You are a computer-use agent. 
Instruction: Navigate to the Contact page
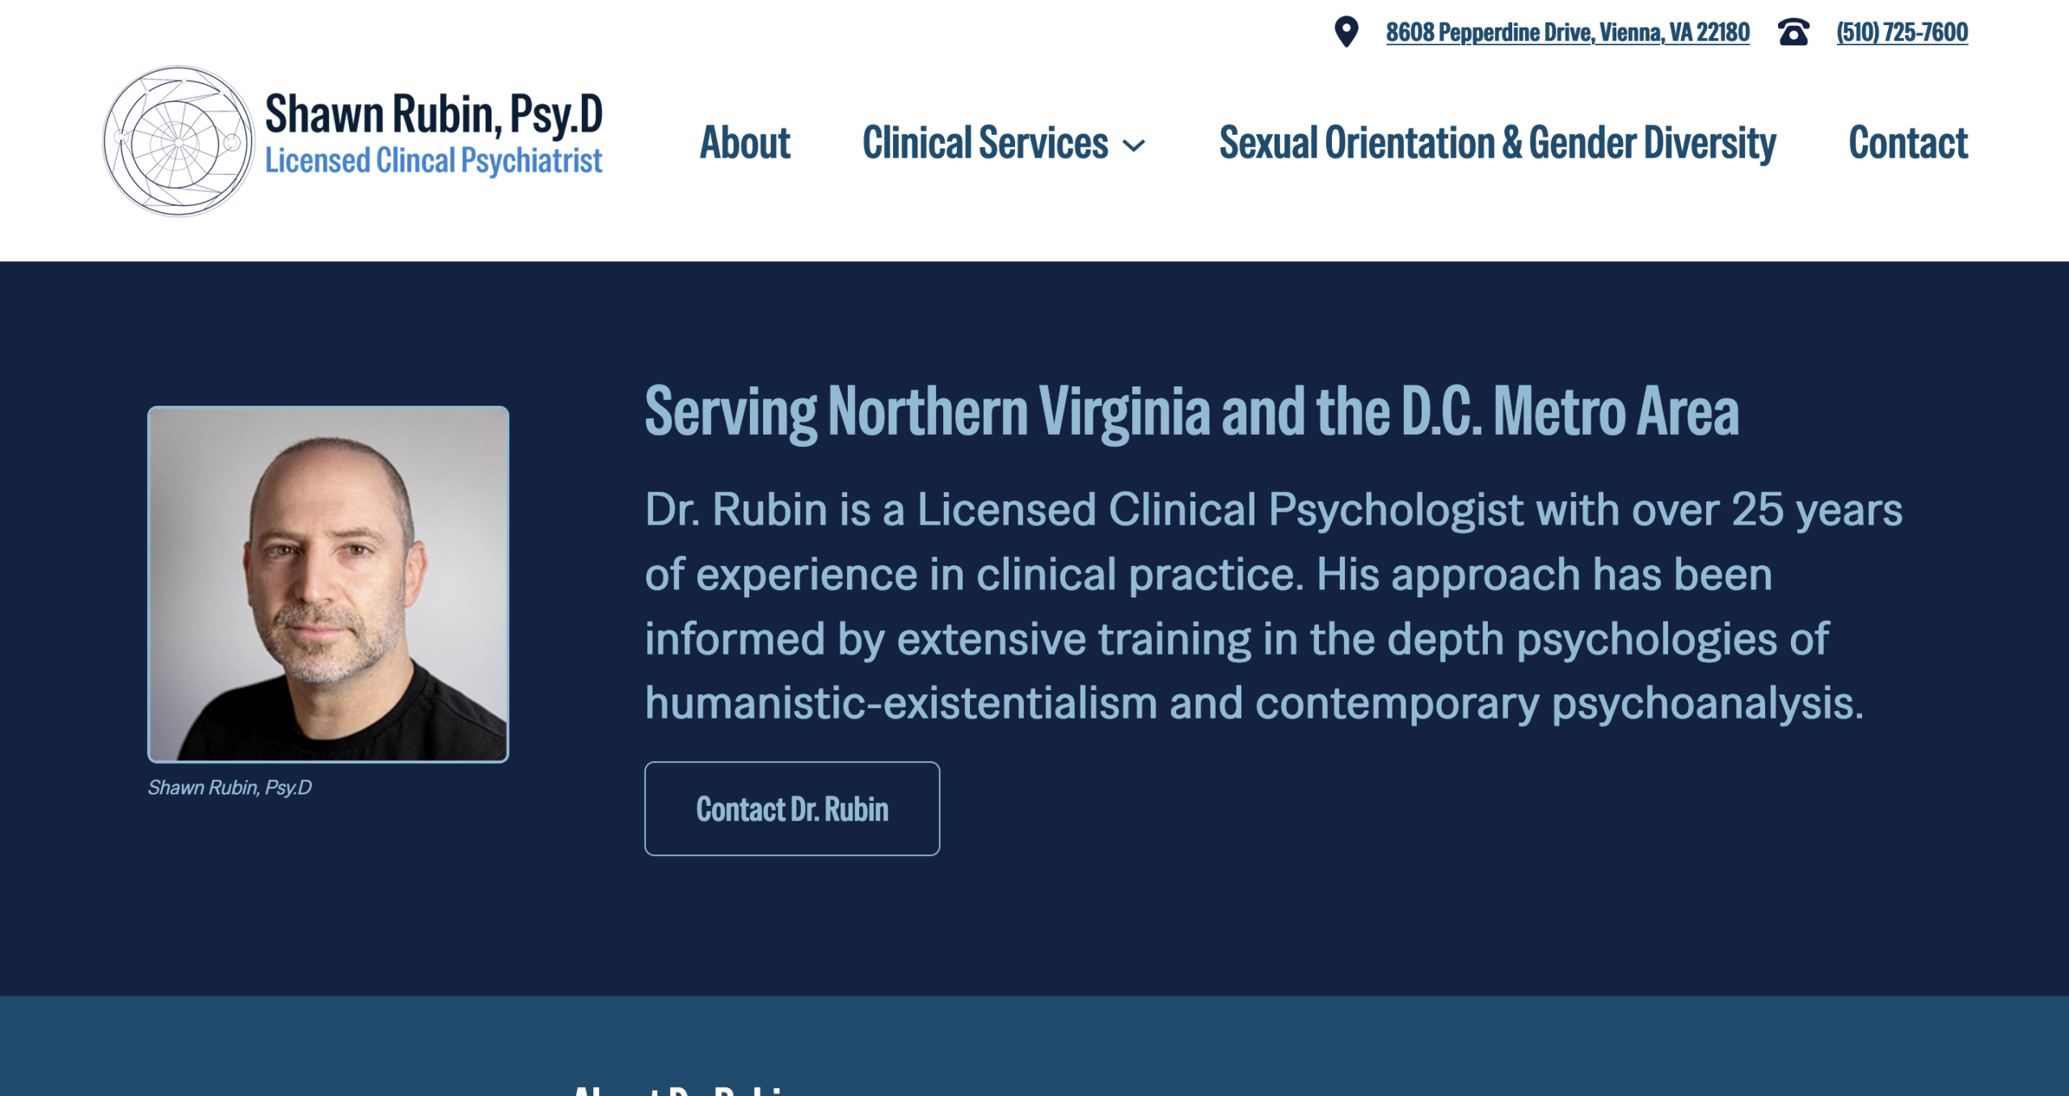point(1908,144)
